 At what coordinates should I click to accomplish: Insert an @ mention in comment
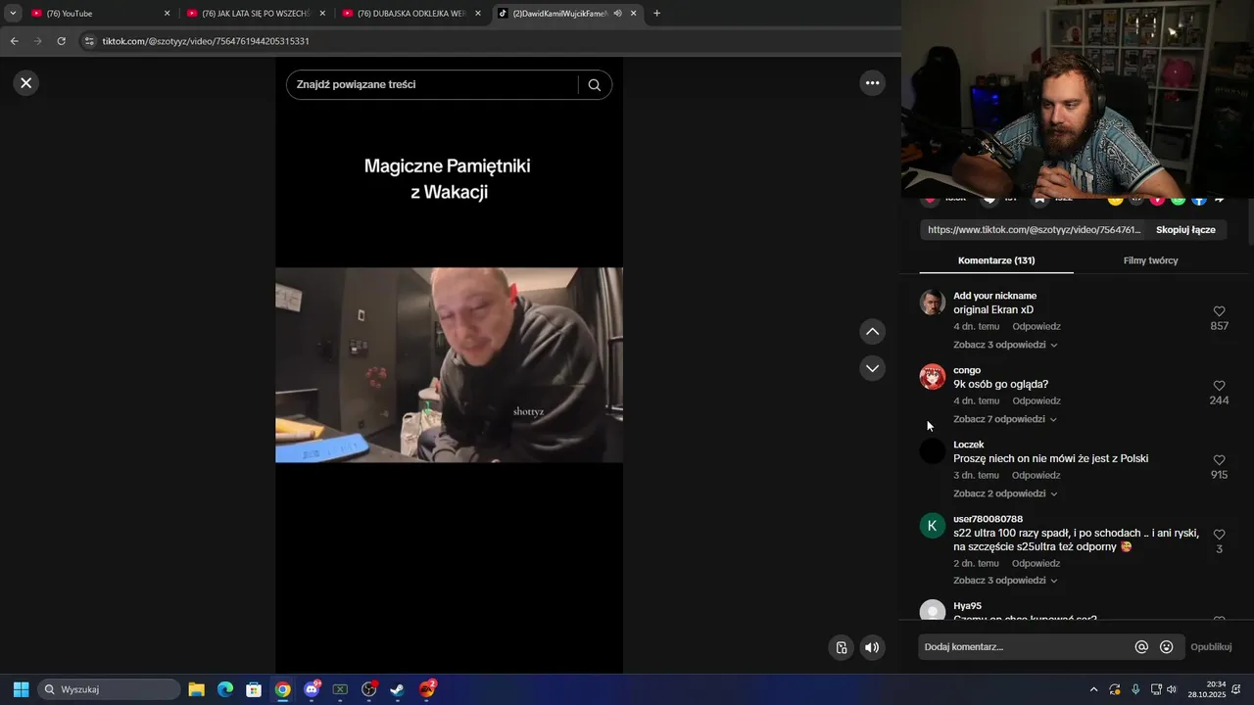(x=1141, y=647)
